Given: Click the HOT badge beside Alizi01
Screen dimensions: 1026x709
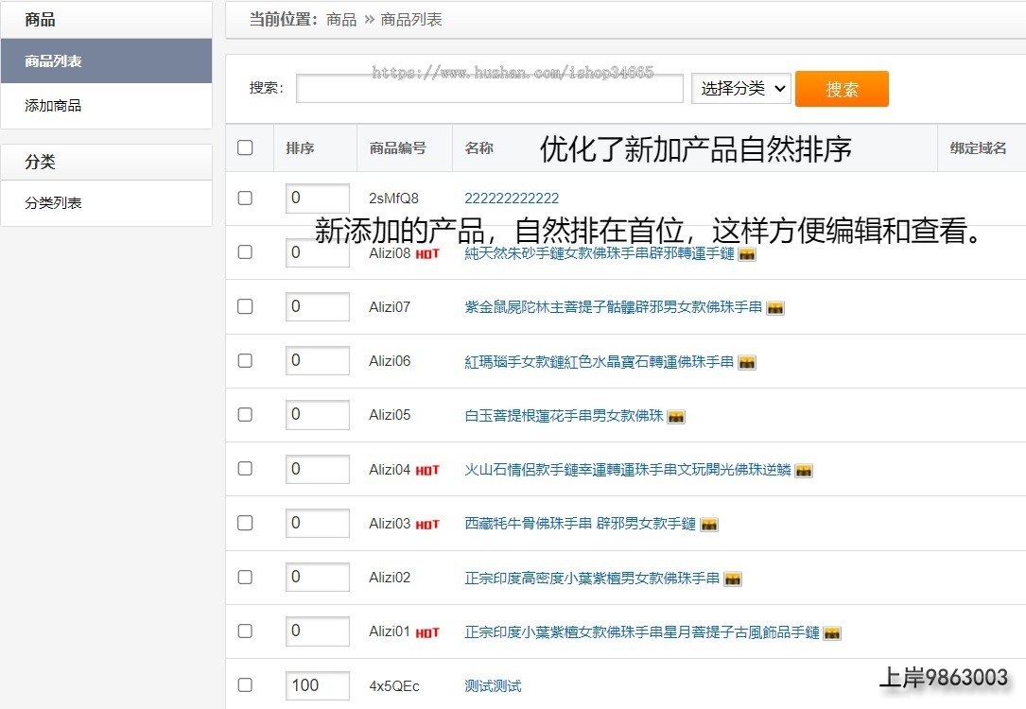Looking at the screenshot, I should point(426,631).
